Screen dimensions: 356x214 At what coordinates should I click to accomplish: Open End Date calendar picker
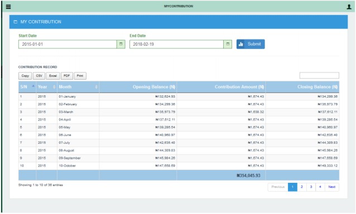[x=228, y=44]
